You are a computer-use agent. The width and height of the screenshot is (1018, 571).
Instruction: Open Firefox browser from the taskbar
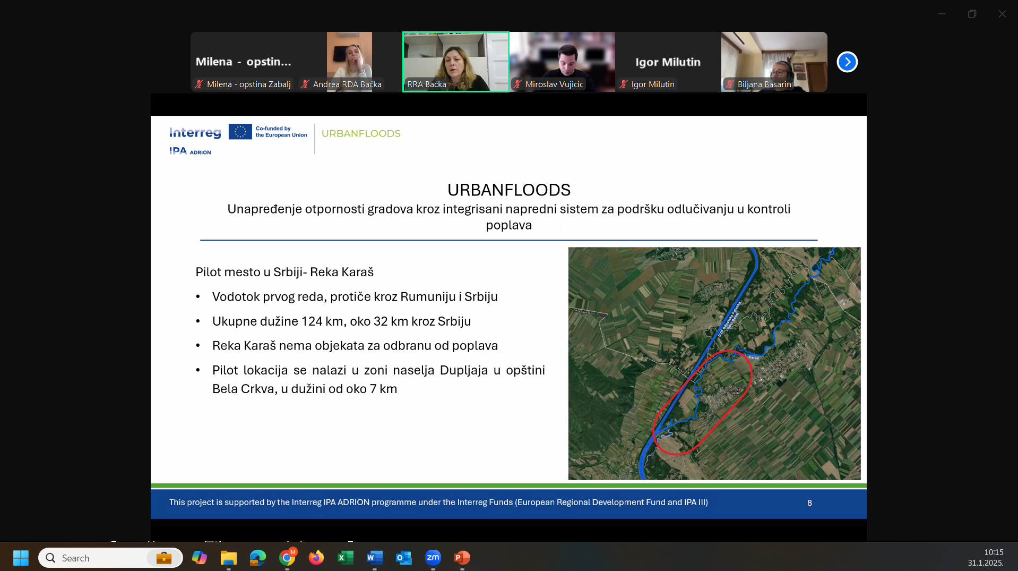coord(316,557)
